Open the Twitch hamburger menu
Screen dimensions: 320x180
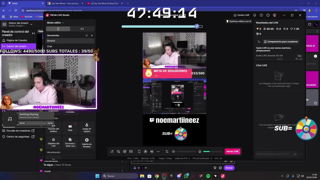(x=4, y=24)
